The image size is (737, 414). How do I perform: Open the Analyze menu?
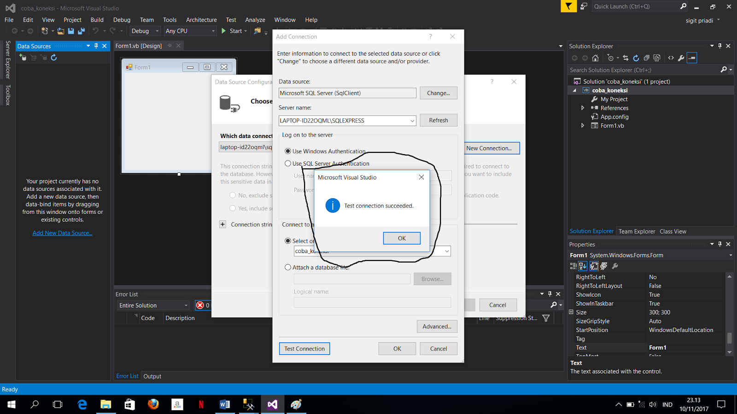coord(255,20)
